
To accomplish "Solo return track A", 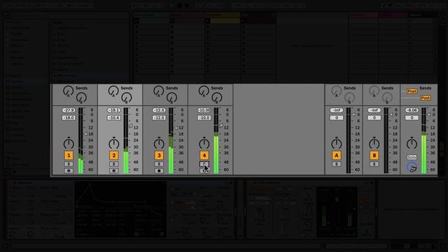I will coord(336,164).
